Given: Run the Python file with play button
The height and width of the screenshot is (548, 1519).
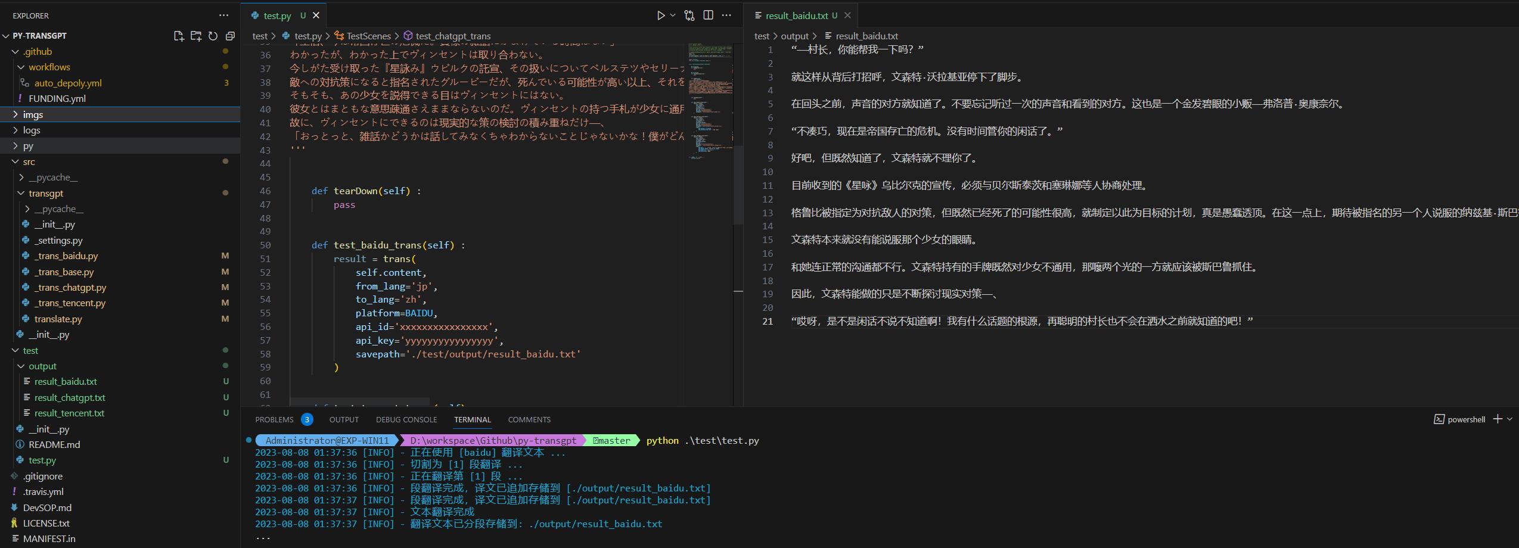Looking at the screenshot, I should click(x=660, y=15).
